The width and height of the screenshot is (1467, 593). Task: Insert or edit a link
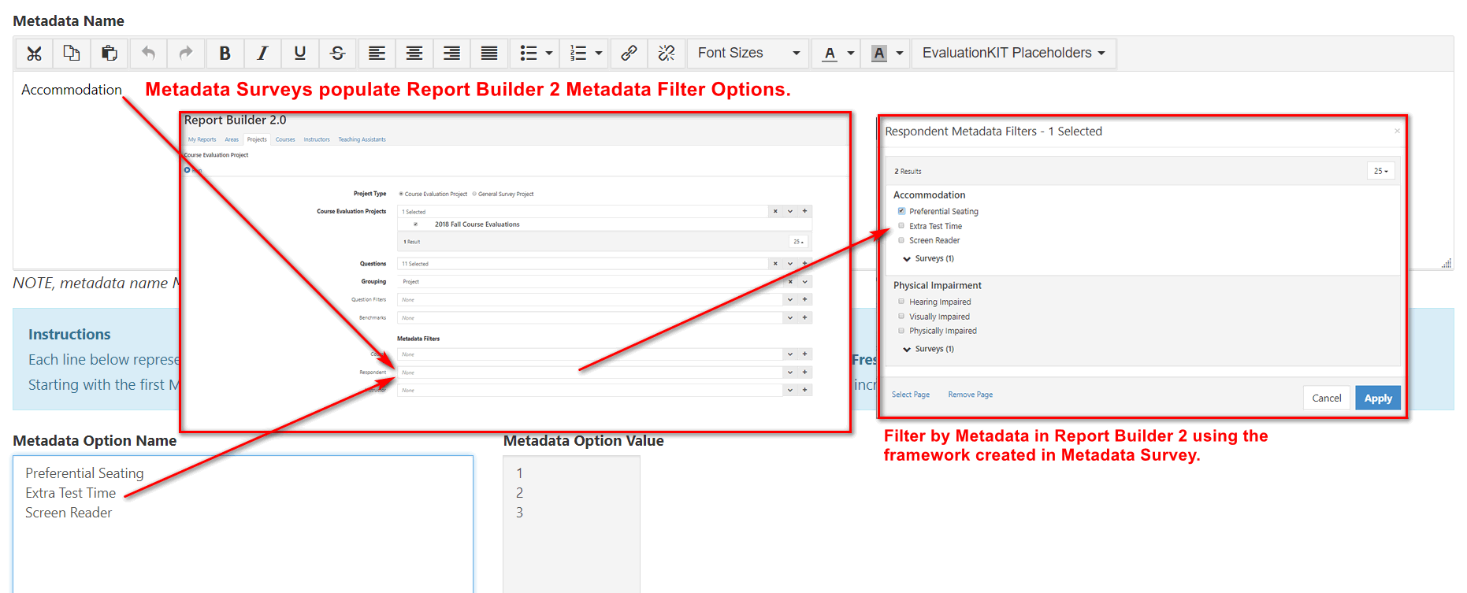coord(628,54)
